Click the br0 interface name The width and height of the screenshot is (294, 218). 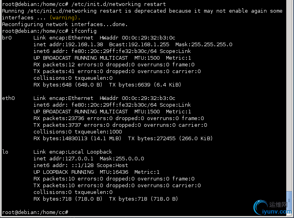tap(7, 38)
